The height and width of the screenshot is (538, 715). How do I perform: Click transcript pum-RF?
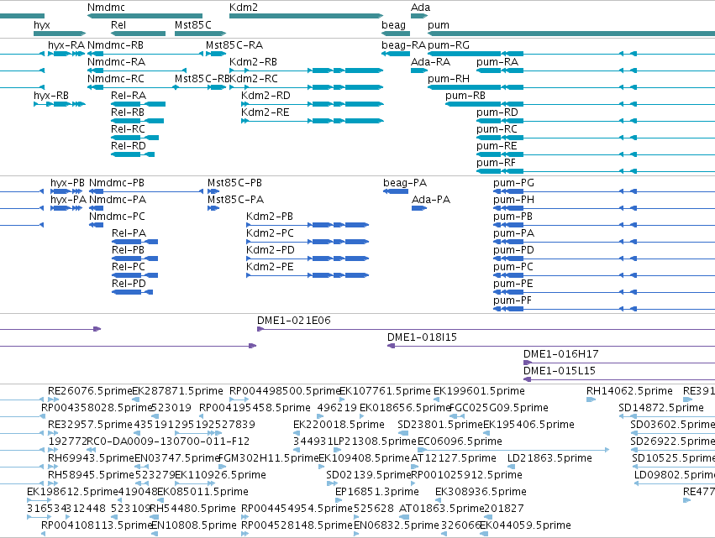(x=596, y=171)
